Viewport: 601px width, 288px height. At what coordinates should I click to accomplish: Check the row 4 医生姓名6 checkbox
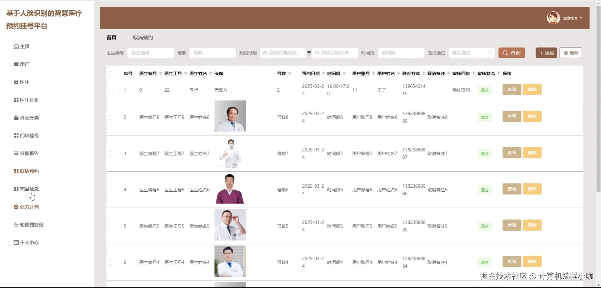(x=110, y=190)
